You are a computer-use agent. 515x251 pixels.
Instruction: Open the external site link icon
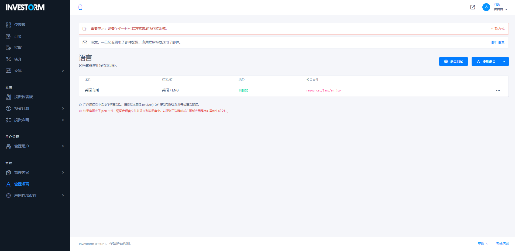pyautogui.click(x=472, y=7)
